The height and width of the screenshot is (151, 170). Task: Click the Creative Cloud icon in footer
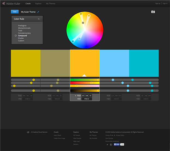coord(28,132)
